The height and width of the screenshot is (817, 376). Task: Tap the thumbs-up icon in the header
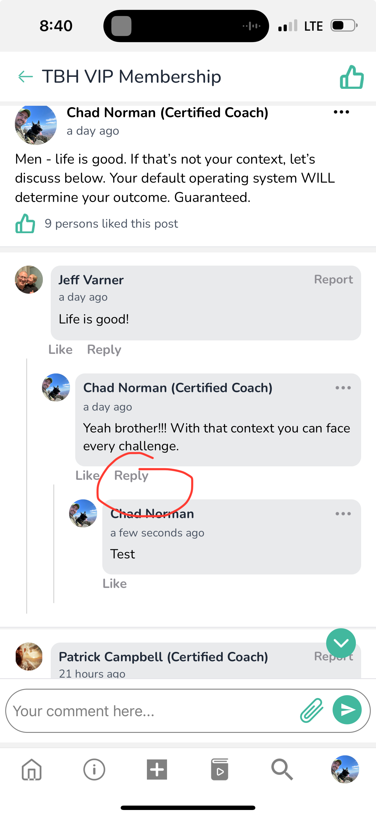tap(352, 77)
